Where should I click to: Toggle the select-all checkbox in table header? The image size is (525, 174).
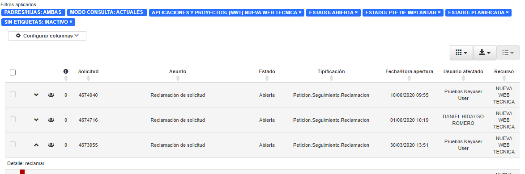13,72
